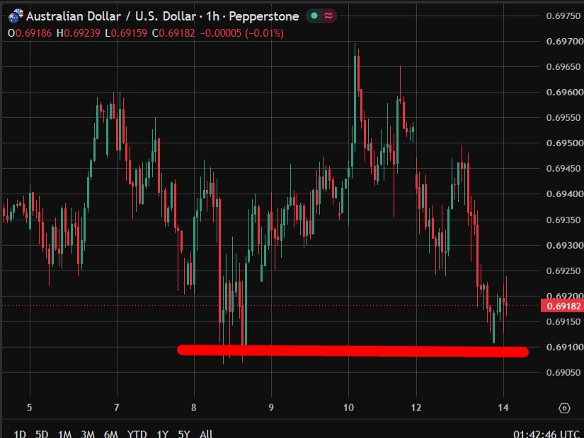Open chart settings hexagon icon
This screenshot has width=584, height=438.
(x=564, y=408)
